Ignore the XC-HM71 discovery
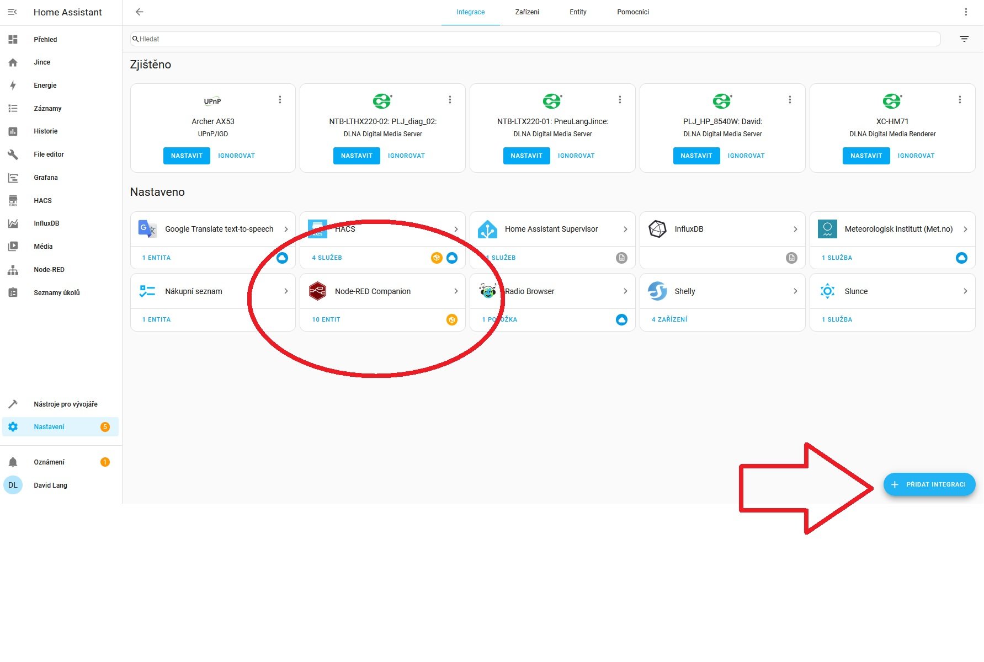 coord(916,156)
